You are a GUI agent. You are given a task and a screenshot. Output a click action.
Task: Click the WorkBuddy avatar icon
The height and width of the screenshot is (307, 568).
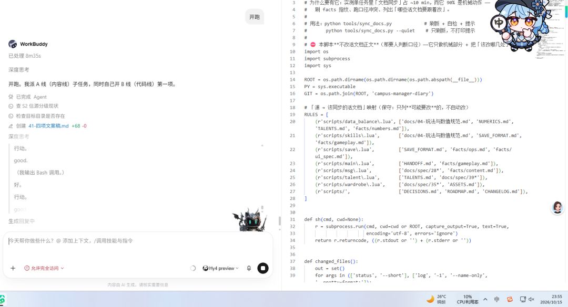(x=13, y=44)
